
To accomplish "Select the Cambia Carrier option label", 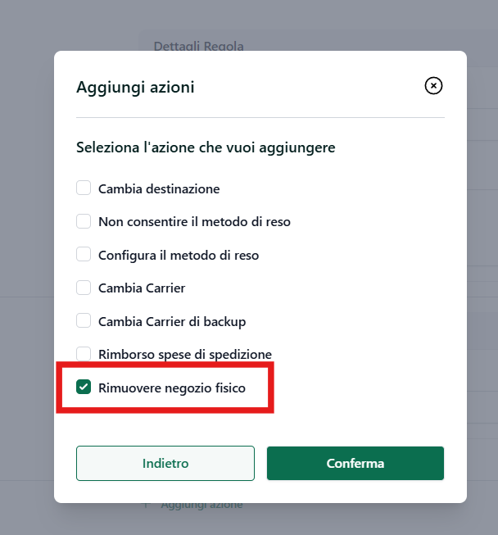I will pyautogui.click(x=142, y=288).
